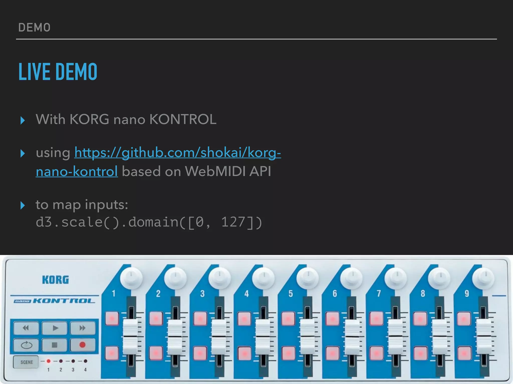Image resolution: width=513 pixels, height=384 pixels.
Task: Click the rotary knob of channel 6
Action: point(352,278)
